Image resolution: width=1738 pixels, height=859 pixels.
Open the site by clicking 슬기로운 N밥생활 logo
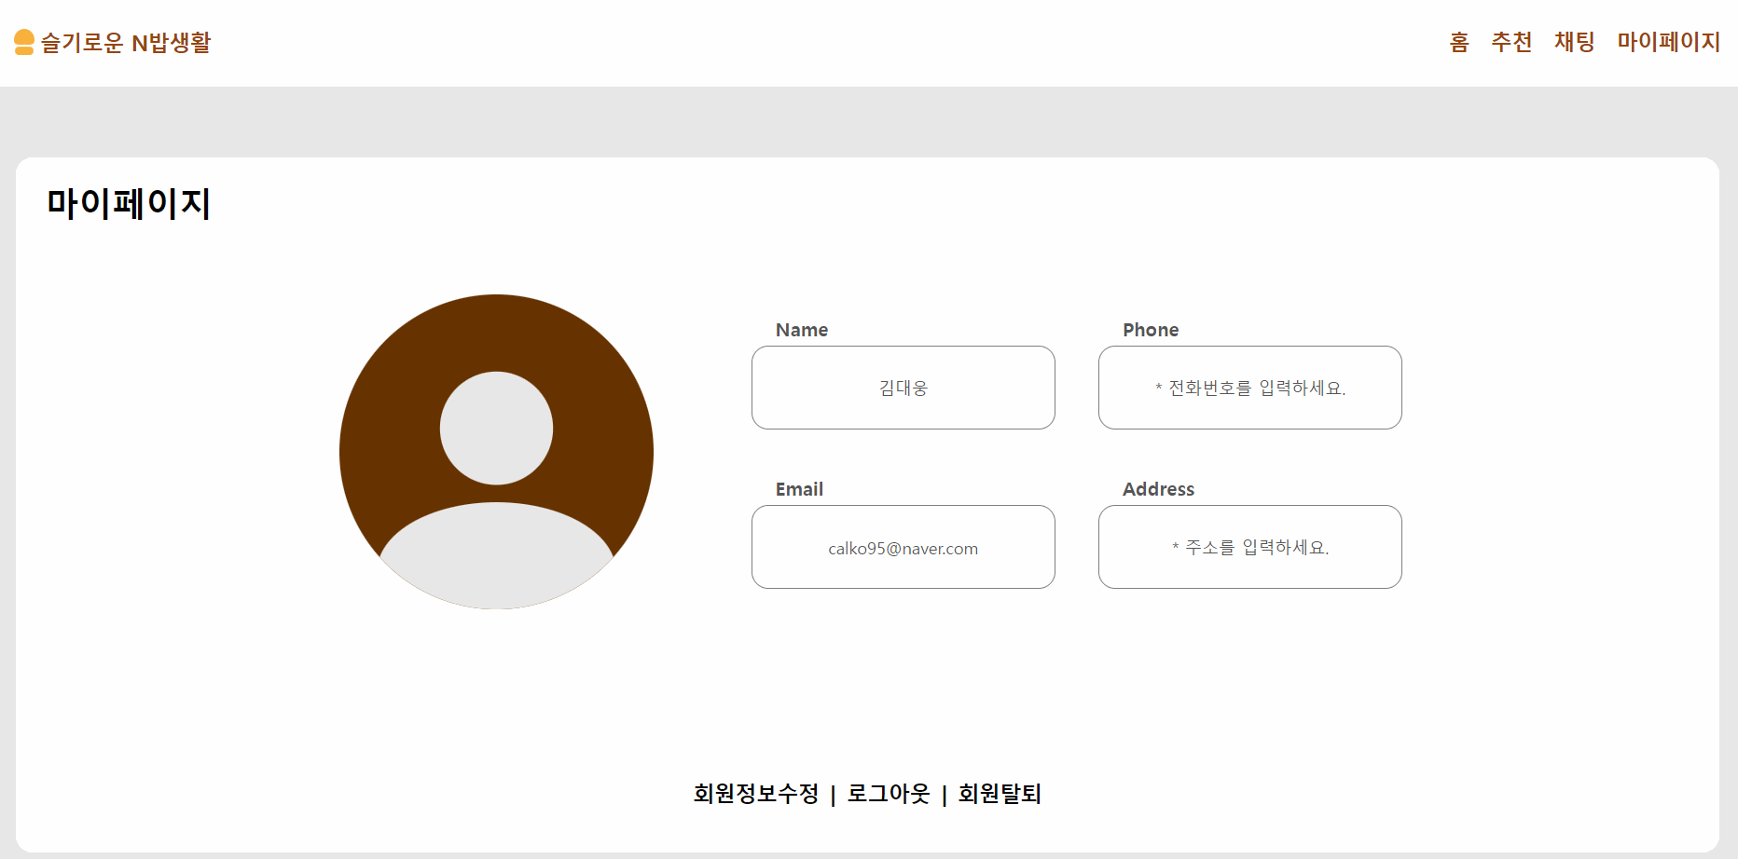[126, 41]
